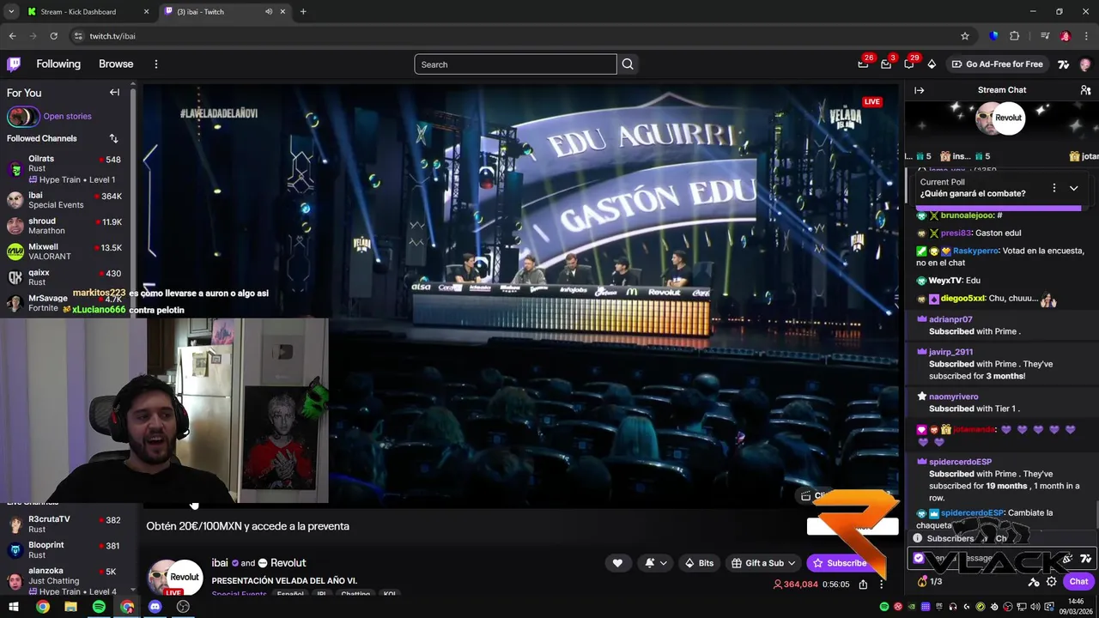Image resolution: width=1099 pixels, height=618 pixels.
Task: Click the Subscribe button
Action: point(840,563)
